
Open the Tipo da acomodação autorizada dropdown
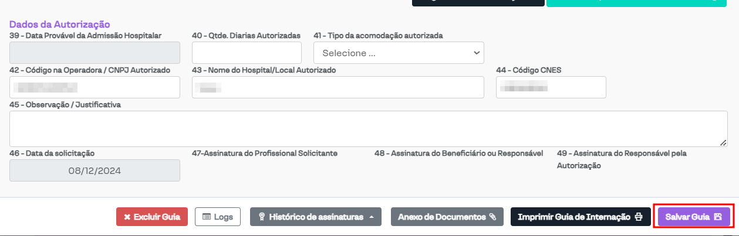pyautogui.click(x=399, y=53)
